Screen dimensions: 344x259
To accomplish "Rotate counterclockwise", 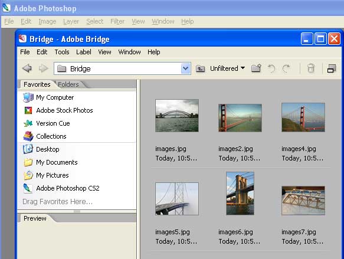I will [271, 68].
